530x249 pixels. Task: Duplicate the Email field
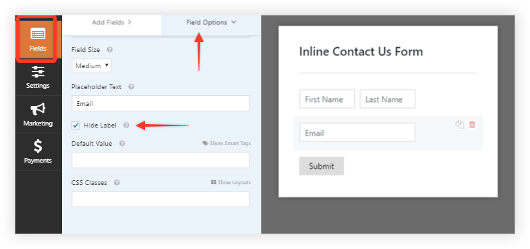click(x=459, y=124)
